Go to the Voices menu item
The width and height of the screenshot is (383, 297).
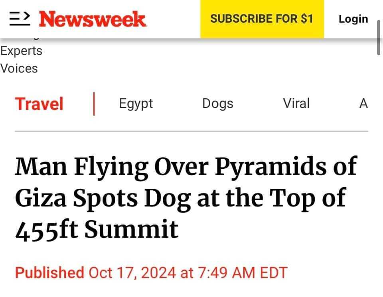[x=19, y=68]
